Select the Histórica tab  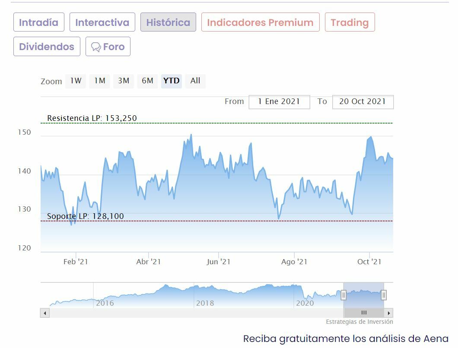point(168,22)
